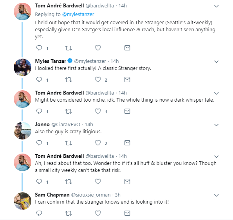The width and height of the screenshot is (233, 220).
Task: Like Sam Chapman's tweet
Action: point(98,213)
